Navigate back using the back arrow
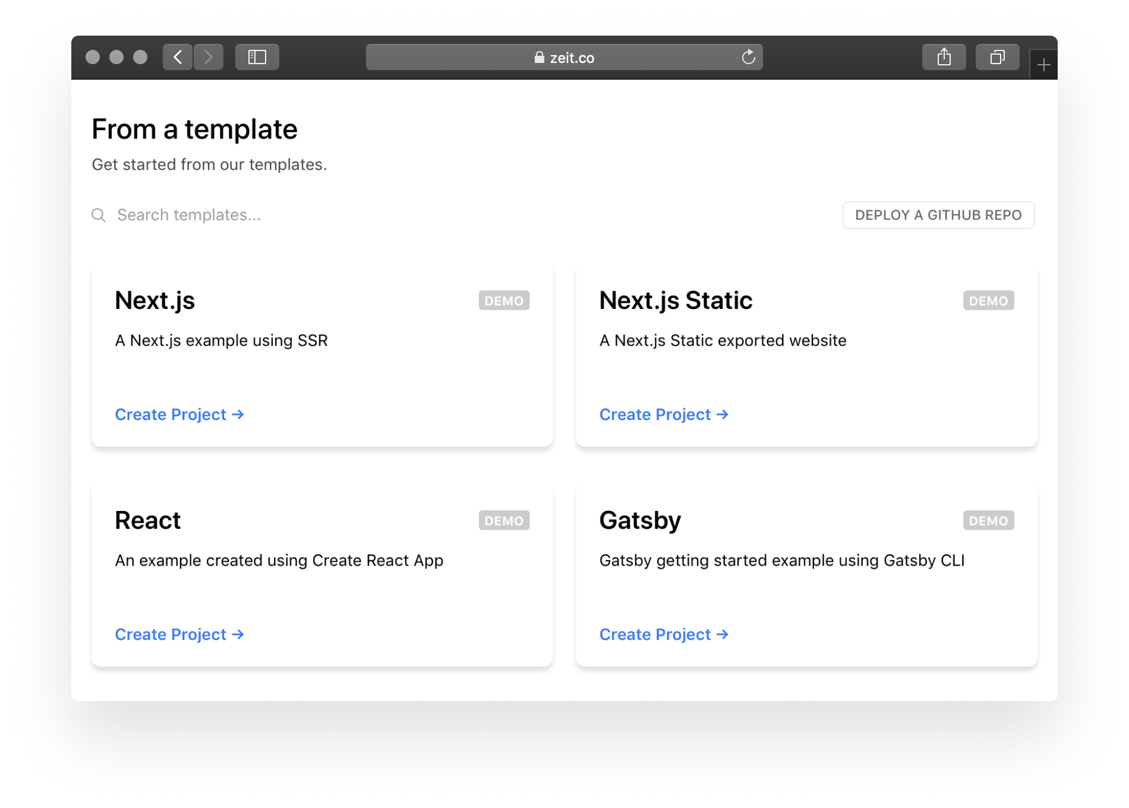This screenshot has height=808, width=1129. click(177, 57)
